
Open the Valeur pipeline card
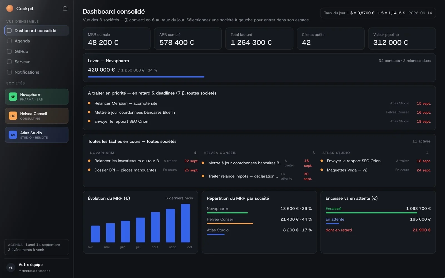(x=402, y=39)
